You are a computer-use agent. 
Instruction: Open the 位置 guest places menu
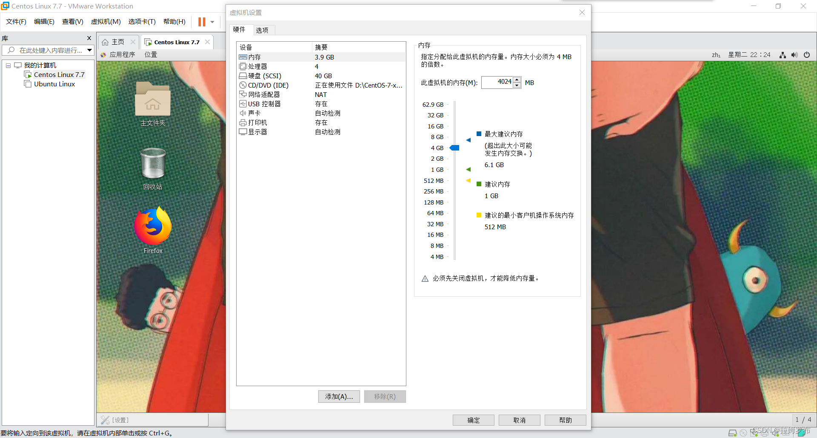[x=151, y=54]
